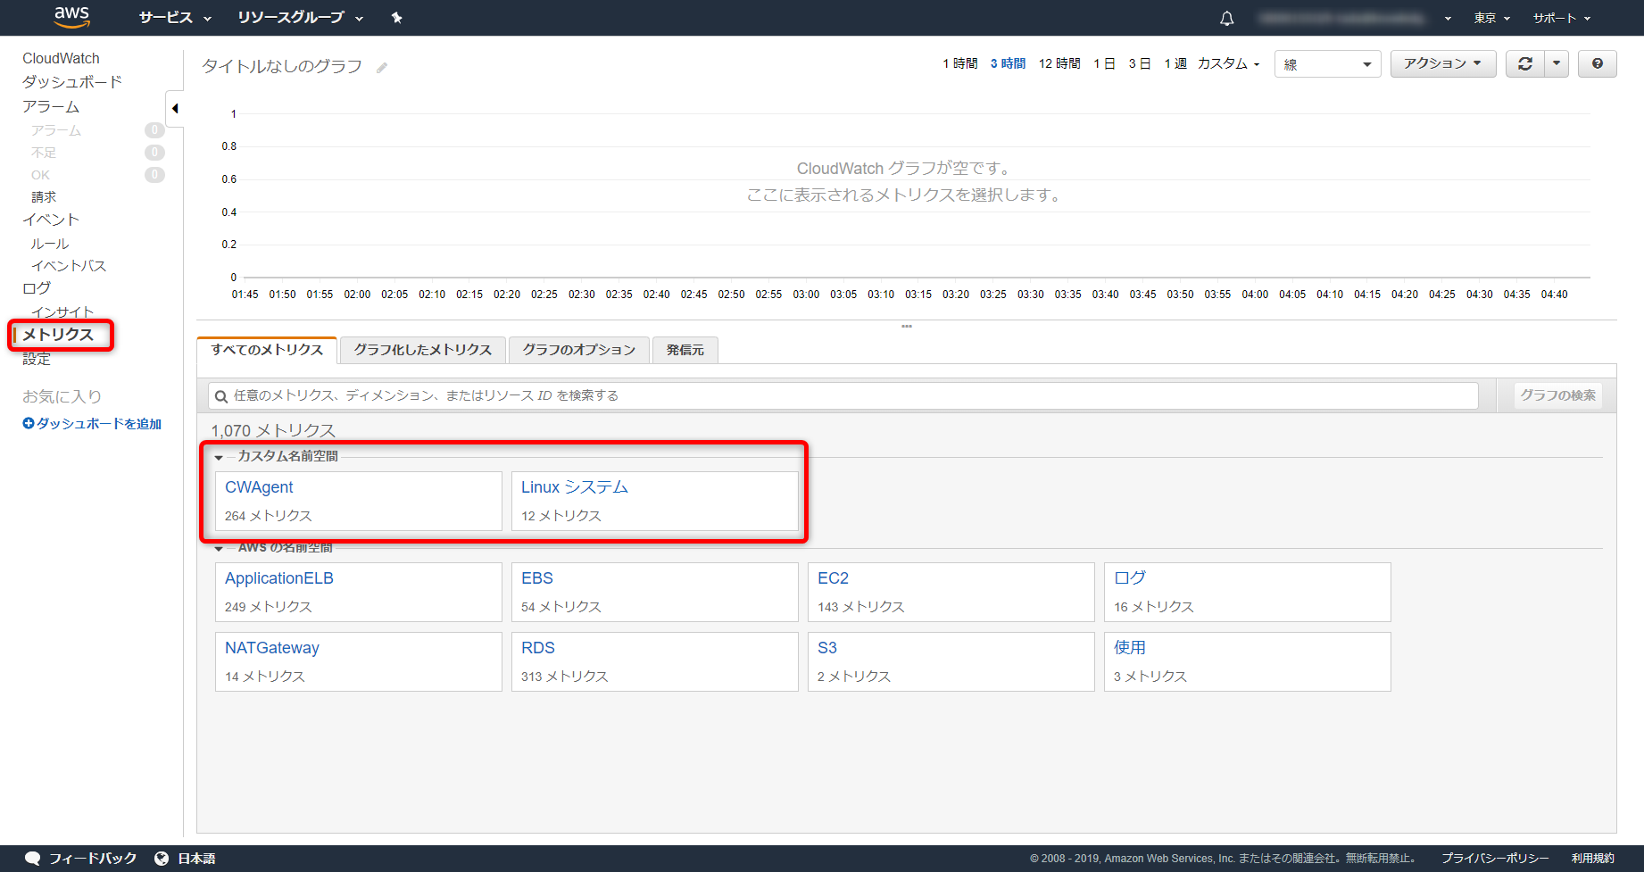Select the 12 時間 time range
This screenshot has height=872, width=1644.
point(1059,63)
